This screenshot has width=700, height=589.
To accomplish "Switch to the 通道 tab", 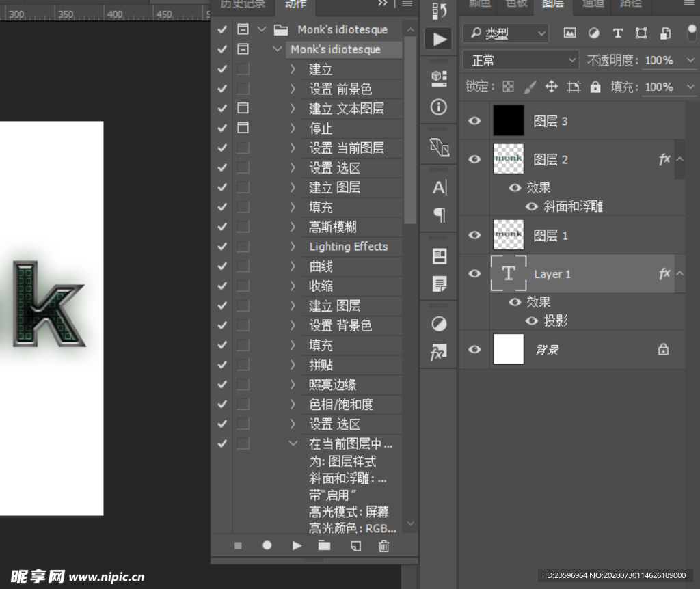I will (x=592, y=5).
